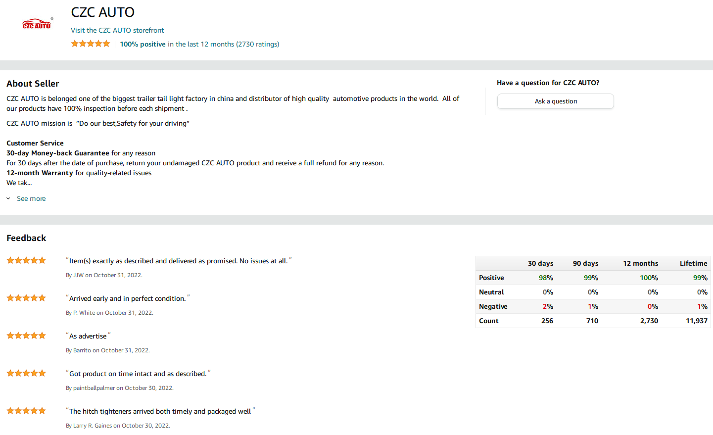Click 'Got product on time intact' feedback

(138, 374)
